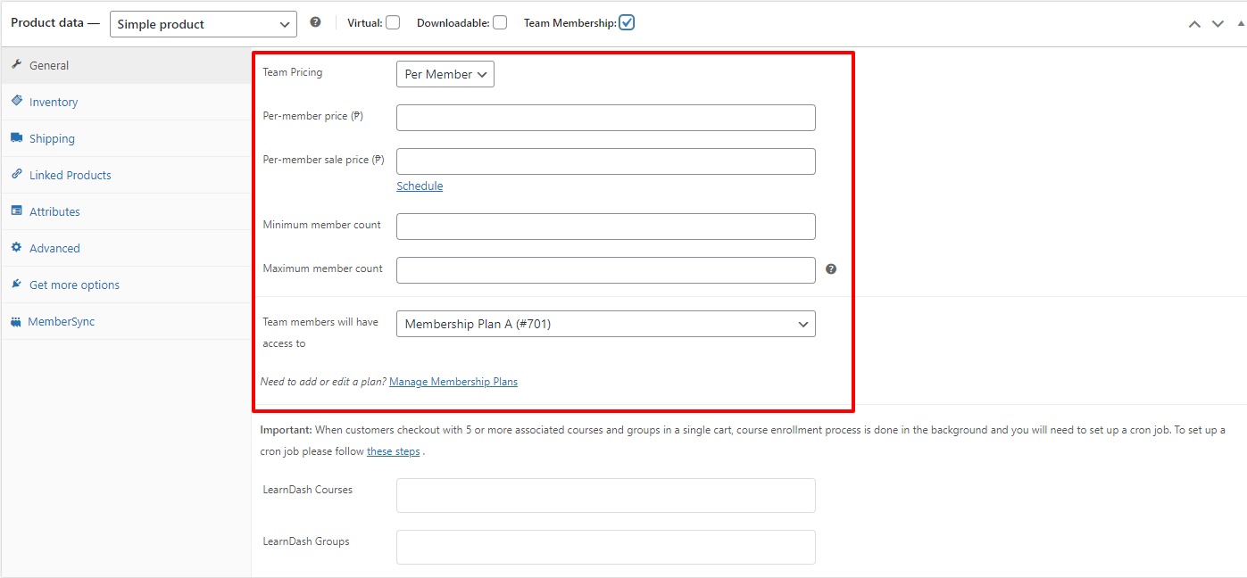Tick the Downloadable checkbox
1247x578 pixels.
pos(500,23)
